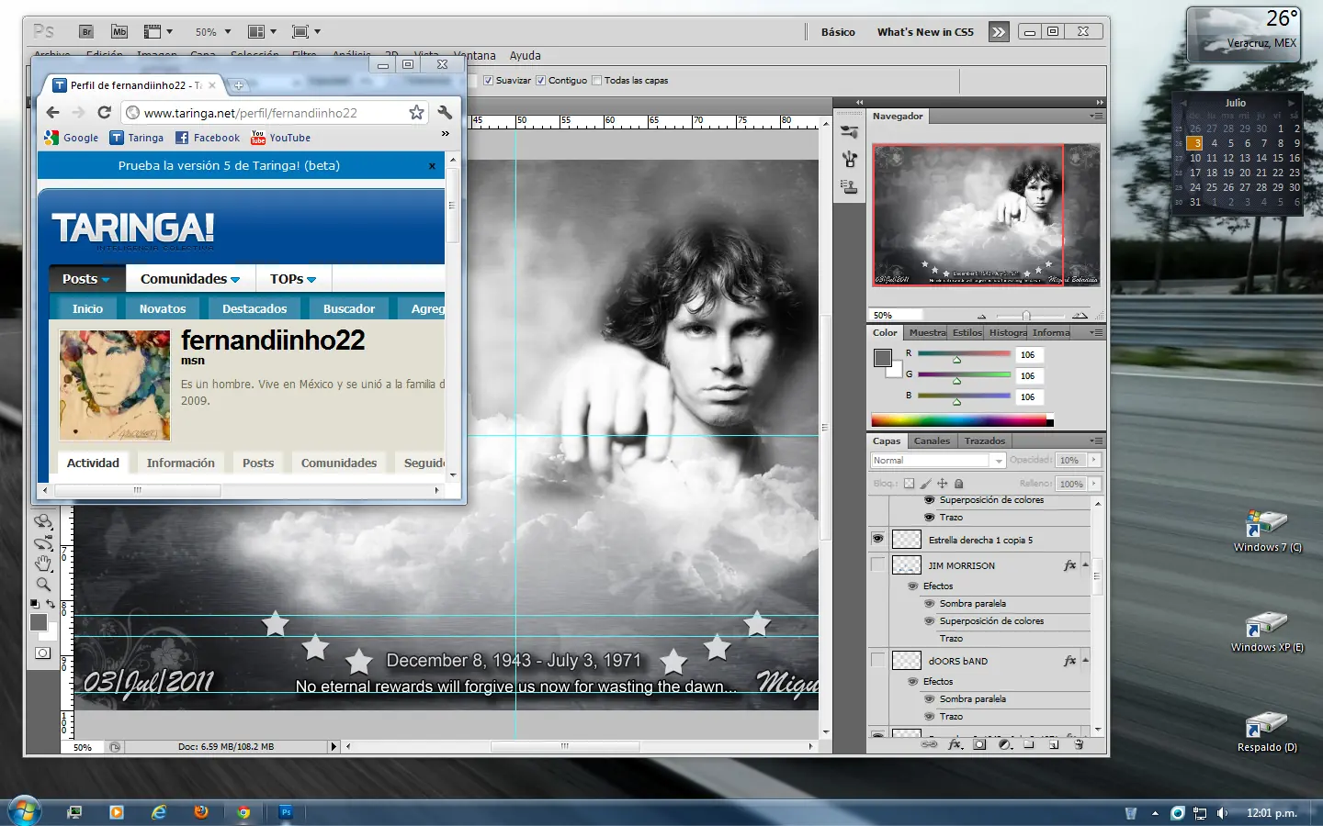Open the Ayuda menu
Screen dimensions: 1323x826
[x=526, y=56]
